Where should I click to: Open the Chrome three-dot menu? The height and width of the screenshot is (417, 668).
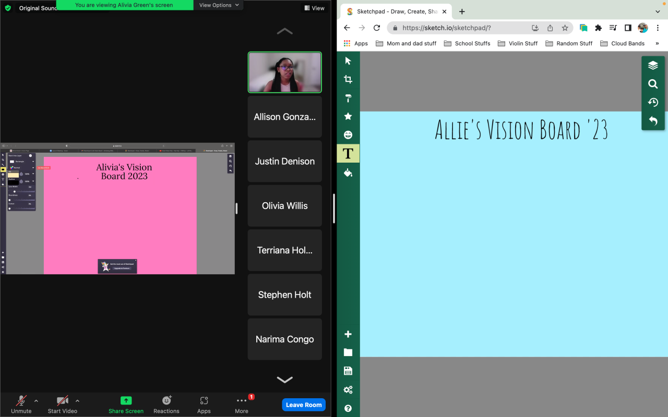(x=658, y=28)
